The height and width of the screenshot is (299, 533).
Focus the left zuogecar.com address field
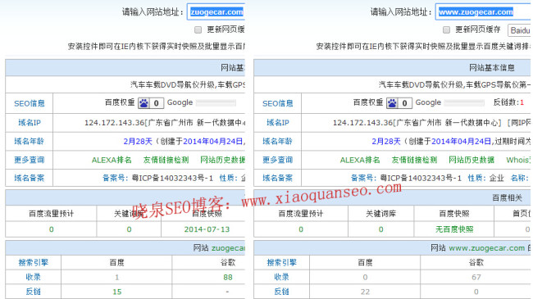pyautogui.click(x=216, y=12)
